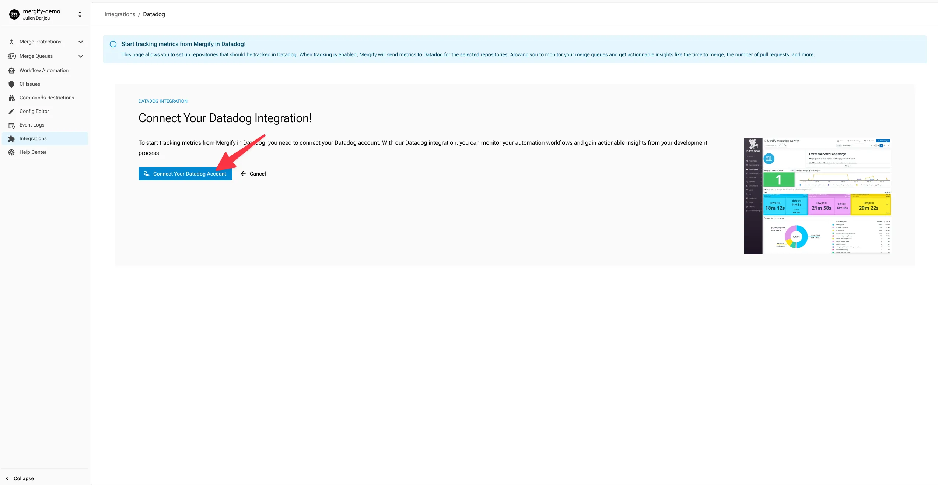Click Cancel button
The height and width of the screenshot is (485, 938).
253,173
